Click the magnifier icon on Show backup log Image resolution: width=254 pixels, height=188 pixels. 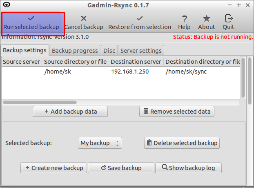(165, 167)
